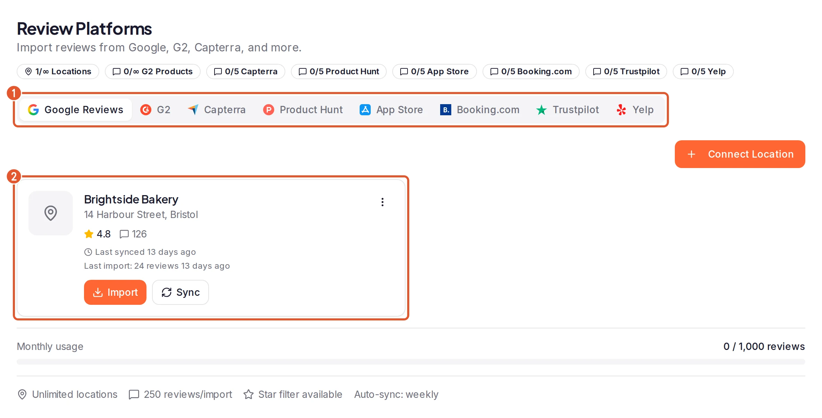The image size is (822, 418).
Task: Click the Connect Location button
Action: pyautogui.click(x=740, y=154)
